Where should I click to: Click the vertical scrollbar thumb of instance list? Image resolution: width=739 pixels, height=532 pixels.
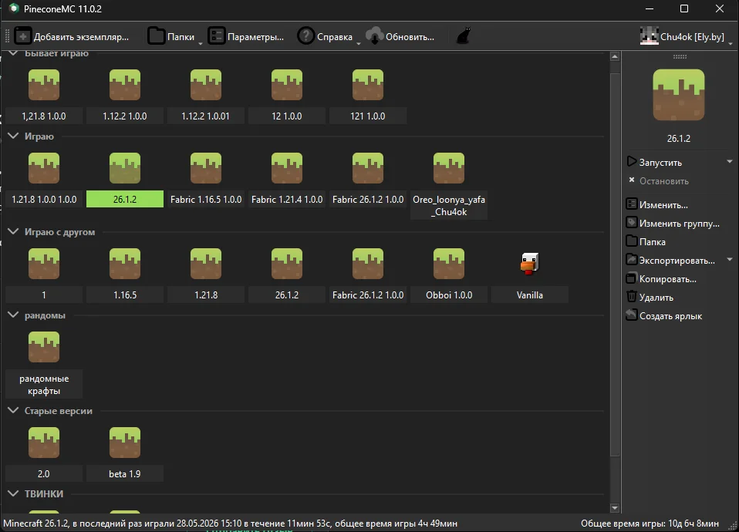615,264
